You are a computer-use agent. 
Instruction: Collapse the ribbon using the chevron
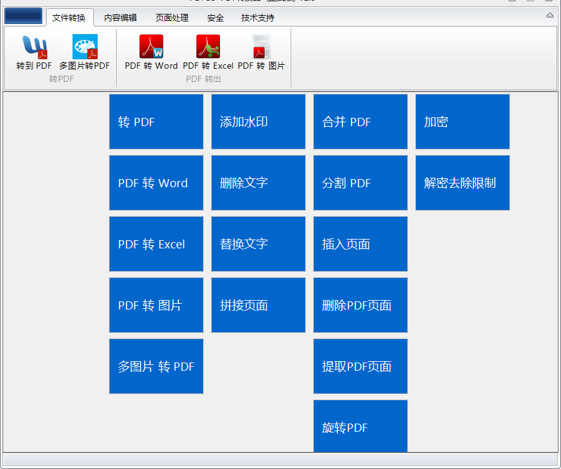pos(550,15)
